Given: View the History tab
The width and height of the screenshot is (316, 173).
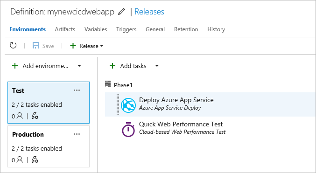Looking at the screenshot, I should click(216, 29).
